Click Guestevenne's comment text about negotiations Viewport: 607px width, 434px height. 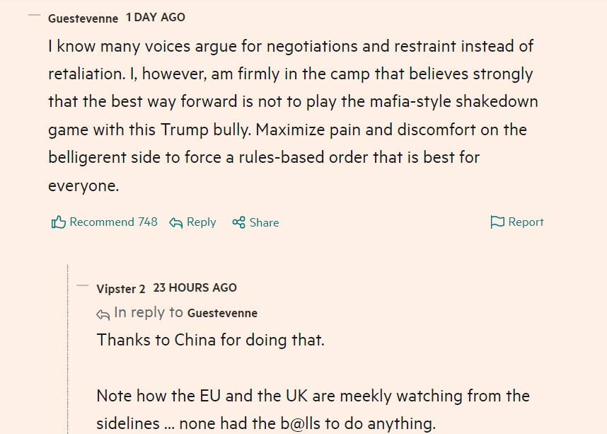coord(290,115)
